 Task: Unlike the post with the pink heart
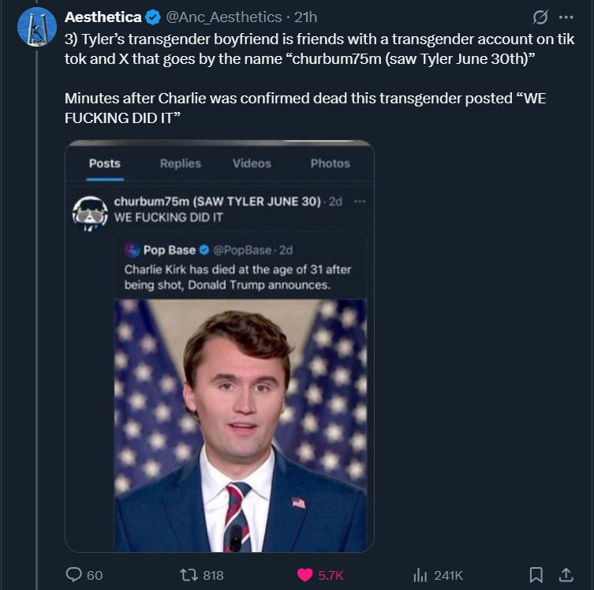point(320,575)
